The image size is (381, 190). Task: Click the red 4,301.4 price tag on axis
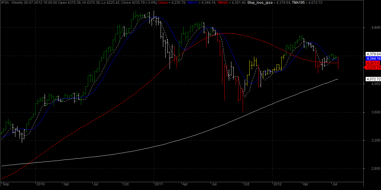(373, 63)
